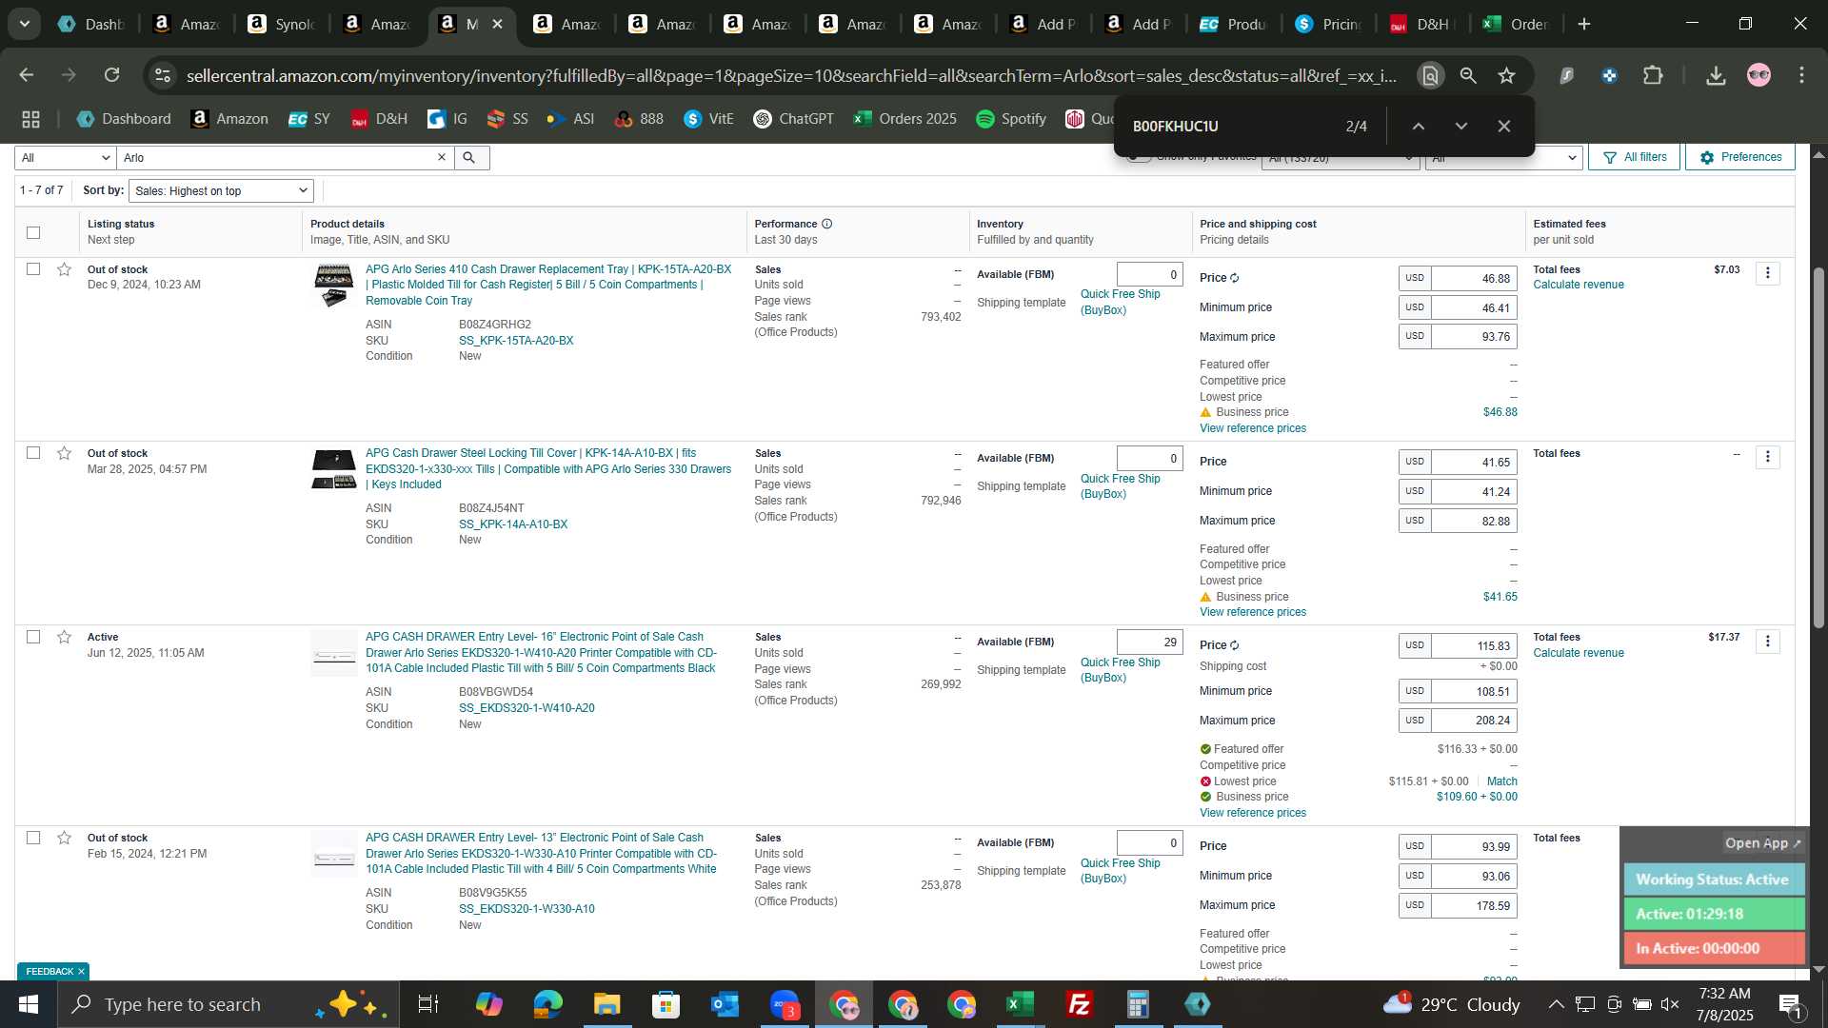Viewport: 1828px width, 1028px height.
Task: Open Outlook from the taskbar
Action: click(725, 1004)
